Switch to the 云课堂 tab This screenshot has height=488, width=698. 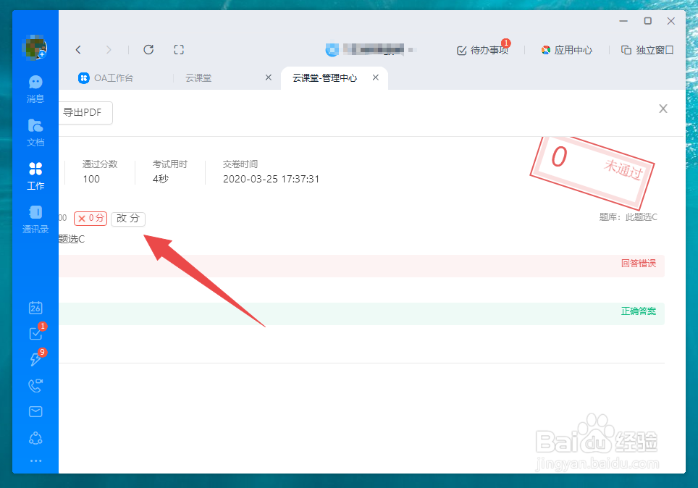pyautogui.click(x=199, y=77)
